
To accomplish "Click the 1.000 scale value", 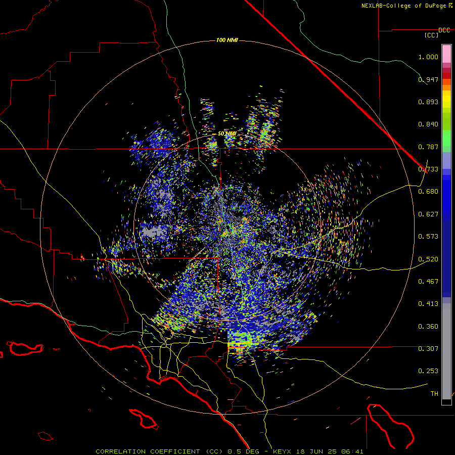I will coord(428,57).
